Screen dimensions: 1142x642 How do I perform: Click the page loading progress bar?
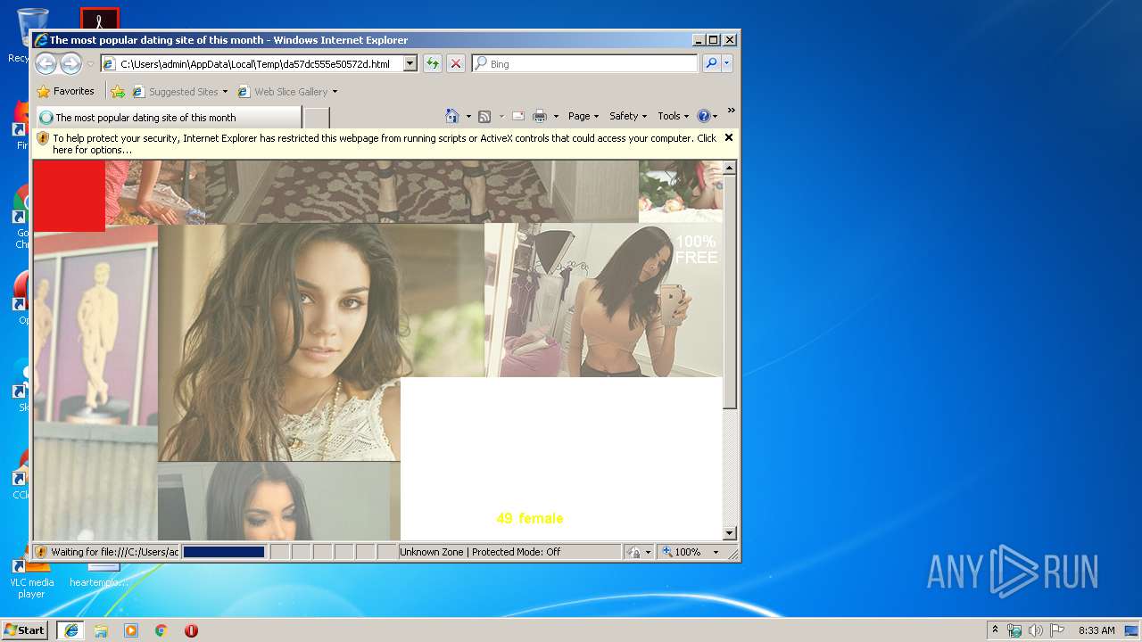(x=224, y=552)
